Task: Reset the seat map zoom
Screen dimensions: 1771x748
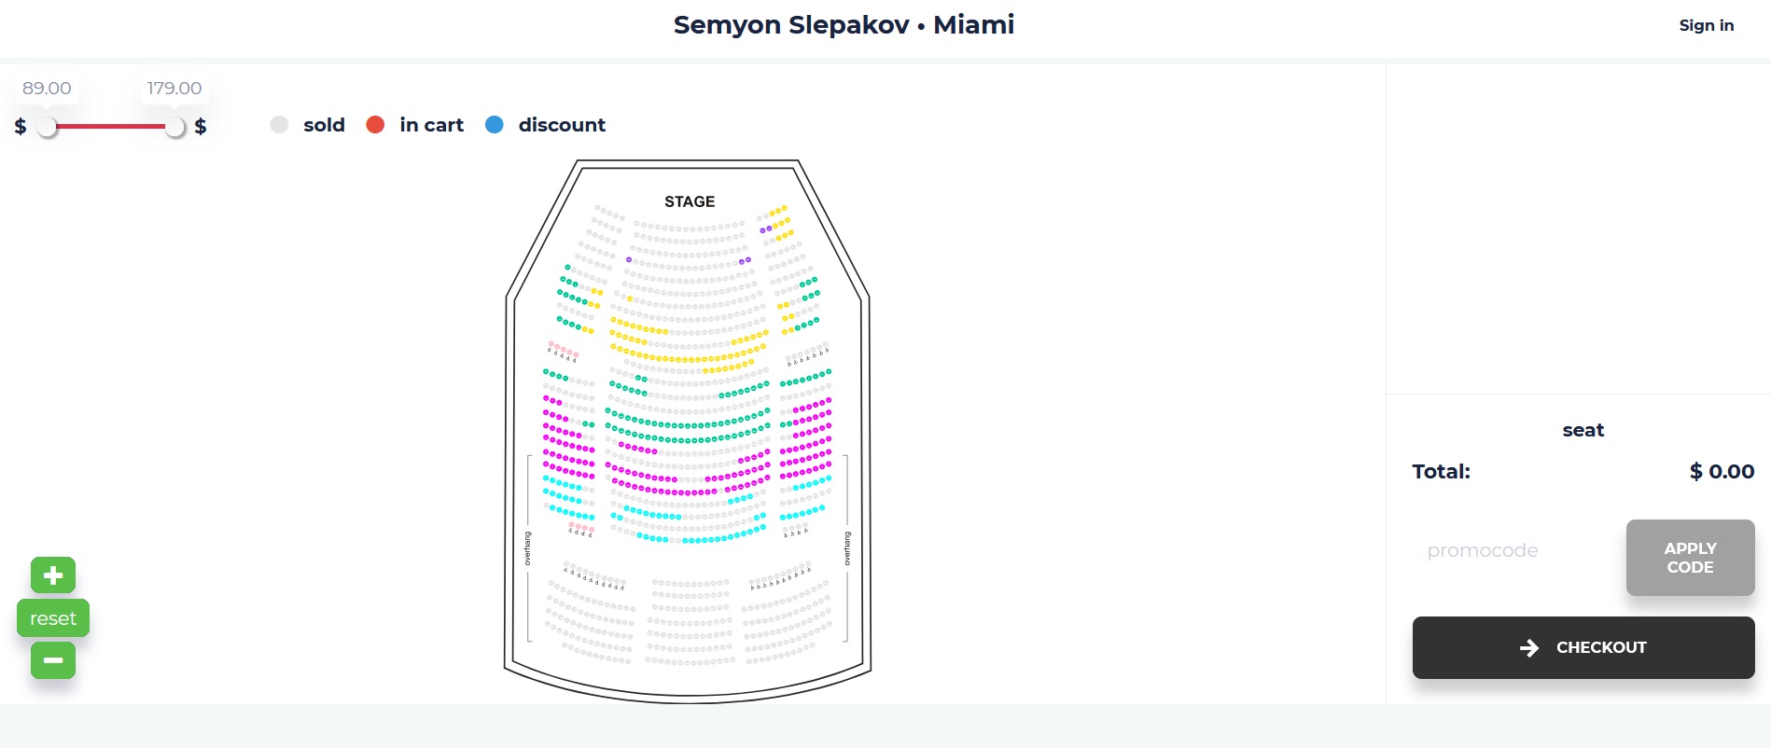Action: 53,618
